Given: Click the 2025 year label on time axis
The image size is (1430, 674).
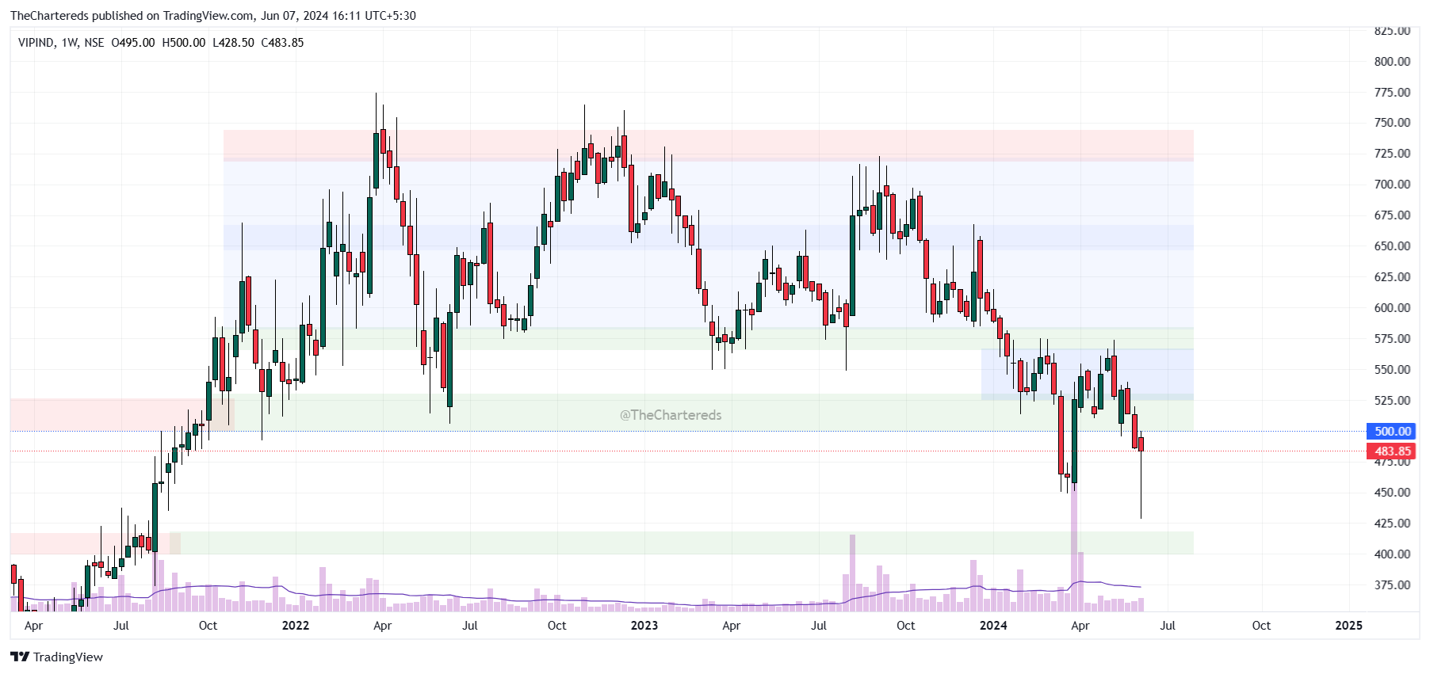Looking at the screenshot, I should [1348, 626].
